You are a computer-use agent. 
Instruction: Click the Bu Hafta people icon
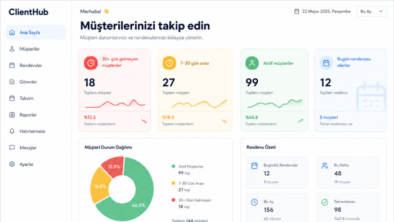(x=325, y=166)
